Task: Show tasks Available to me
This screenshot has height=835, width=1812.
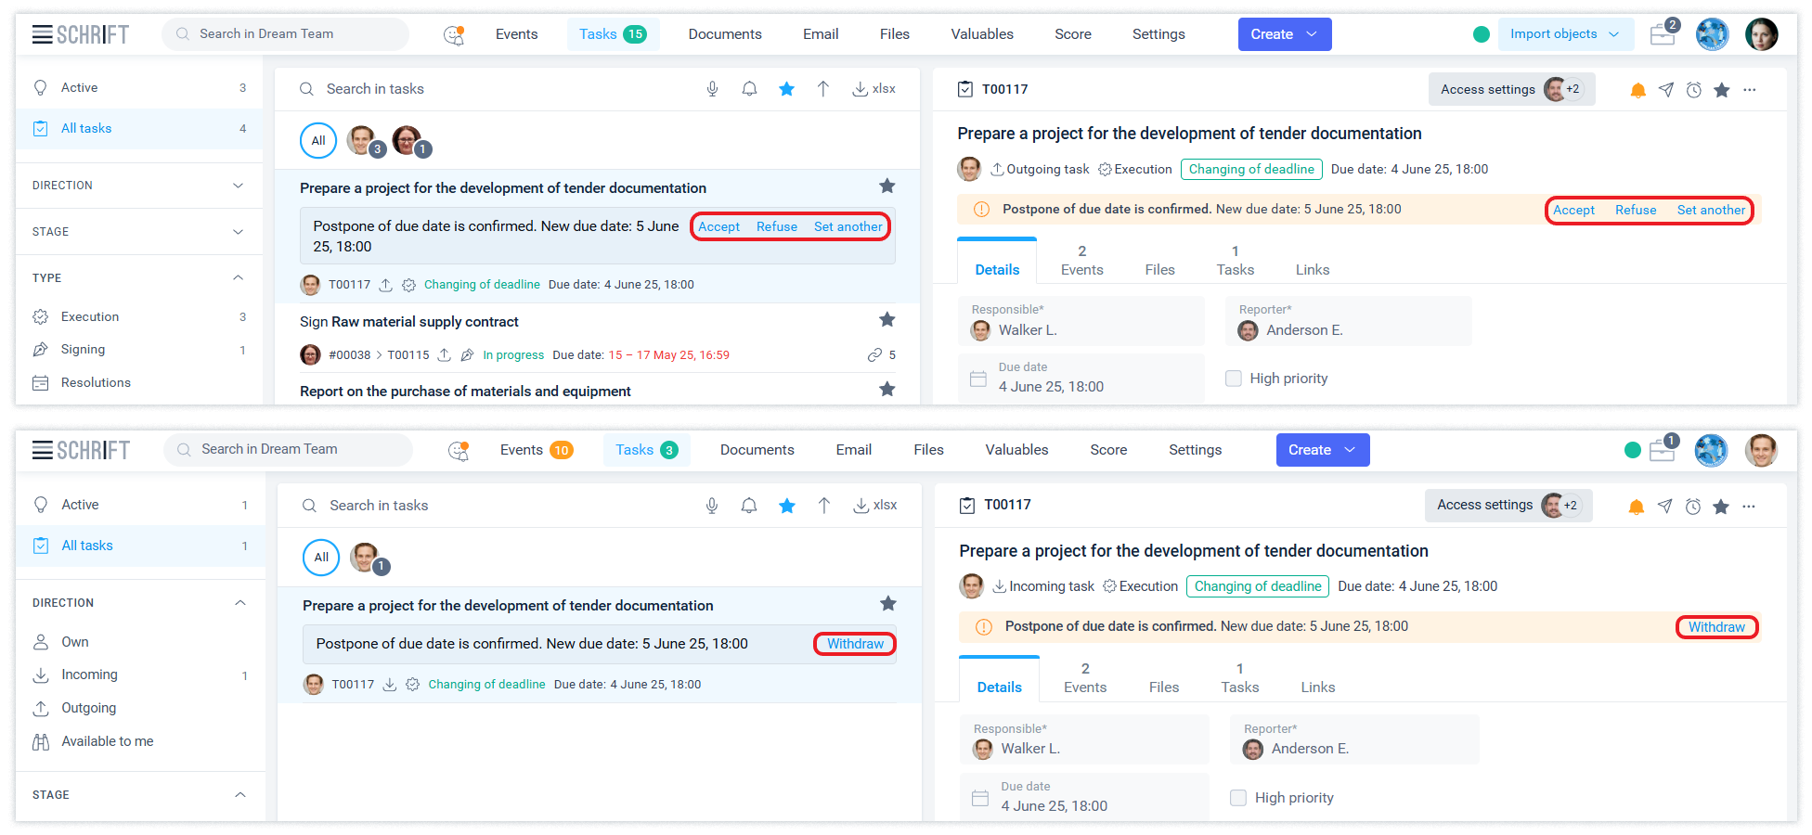Action: (107, 741)
